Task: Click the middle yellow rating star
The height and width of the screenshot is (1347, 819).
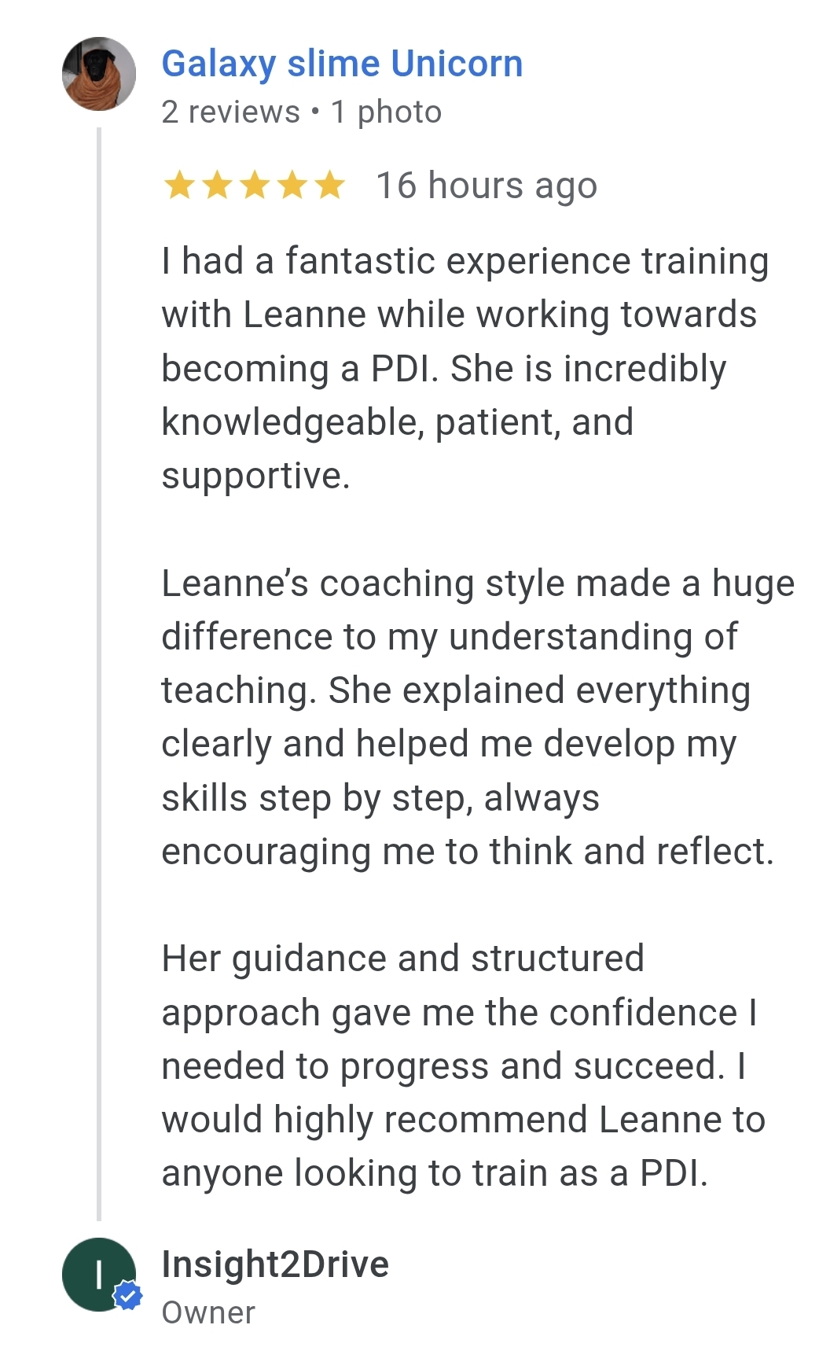Action: pos(255,186)
